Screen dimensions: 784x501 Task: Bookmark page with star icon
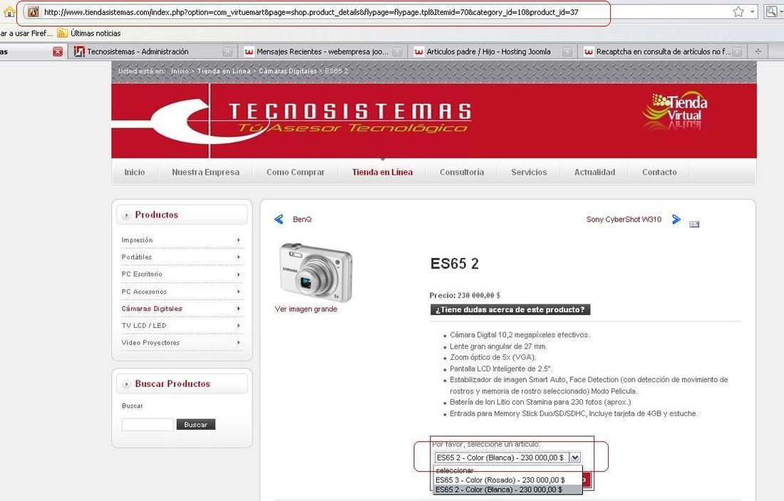point(738,11)
